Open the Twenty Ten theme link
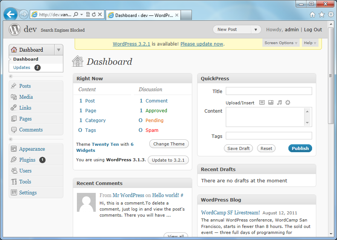The image size is (337, 240). pos(105,144)
